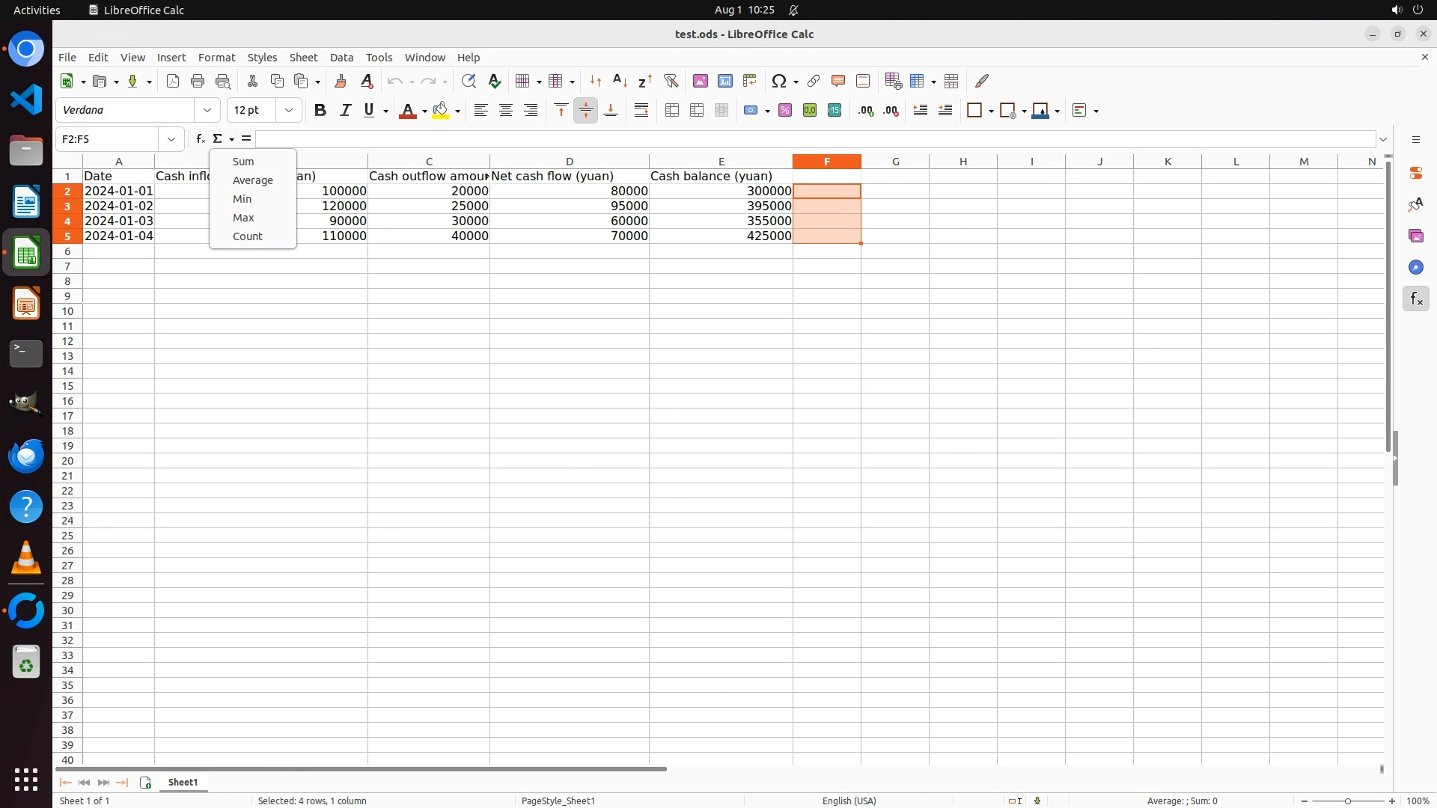Open the font size dropdown

coord(289,111)
